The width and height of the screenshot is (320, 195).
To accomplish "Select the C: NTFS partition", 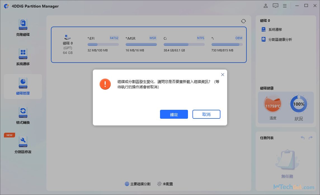I will click(183, 44).
